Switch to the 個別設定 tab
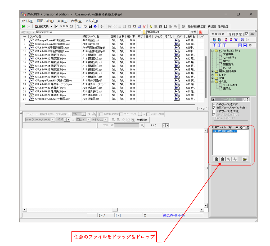Screen dimensions: 270x246 pyautogui.click(x=235, y=34)
